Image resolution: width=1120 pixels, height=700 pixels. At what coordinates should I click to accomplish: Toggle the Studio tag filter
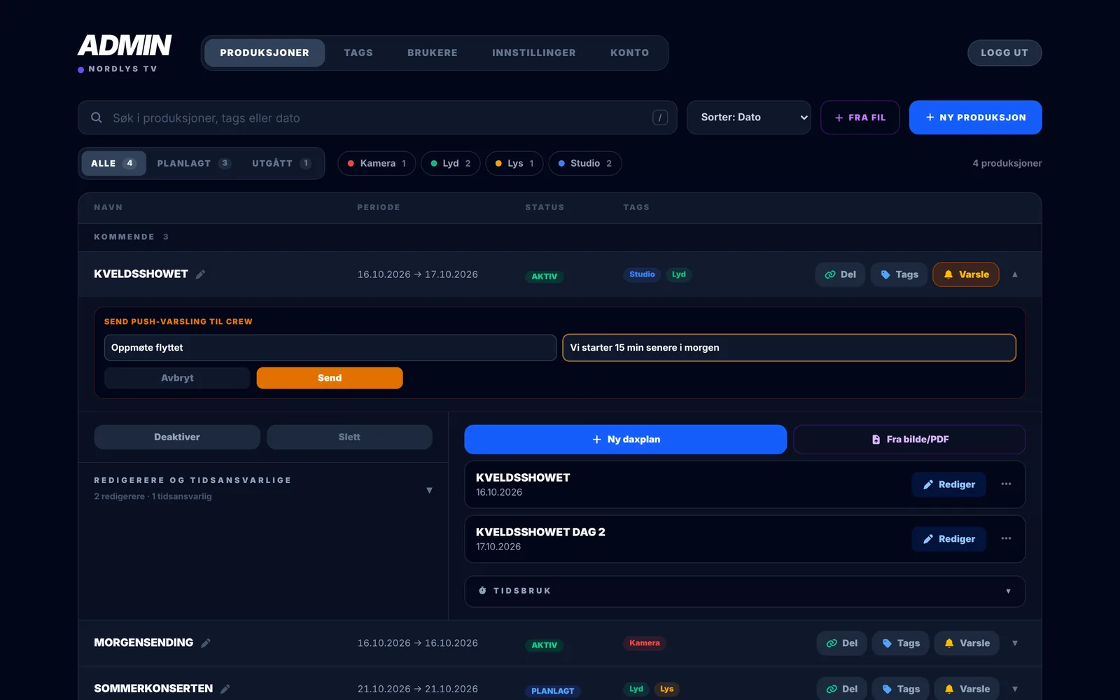[585, 163]
